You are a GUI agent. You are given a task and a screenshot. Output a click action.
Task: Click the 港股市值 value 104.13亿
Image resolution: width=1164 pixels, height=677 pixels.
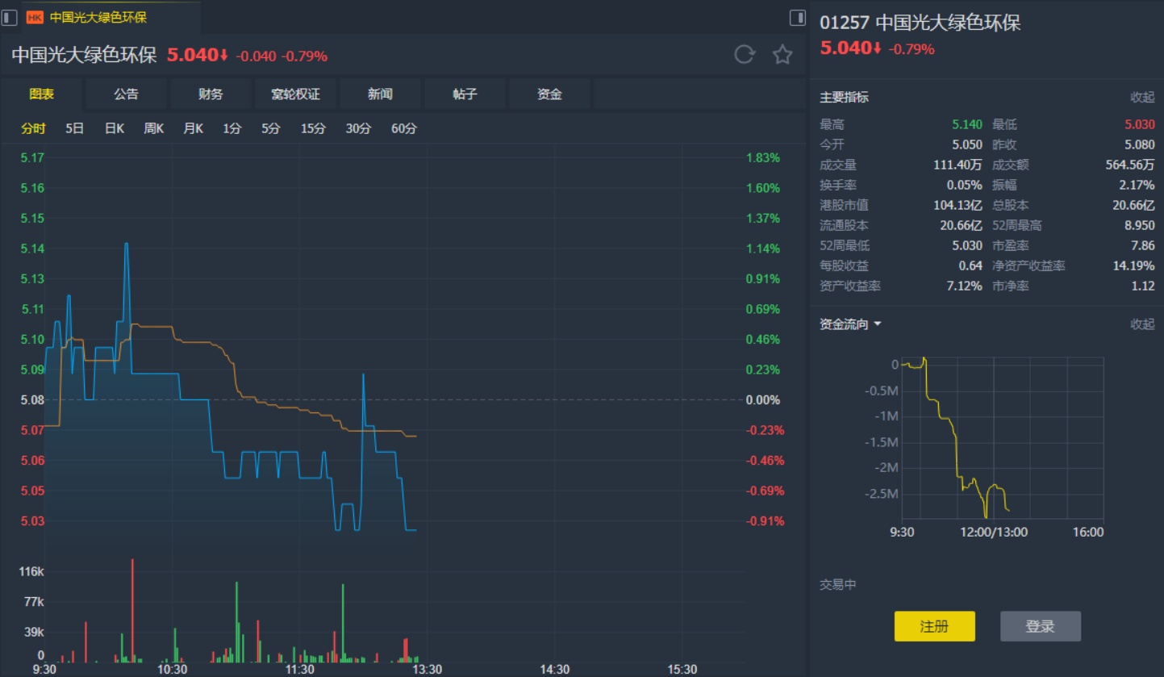[958, 206]
